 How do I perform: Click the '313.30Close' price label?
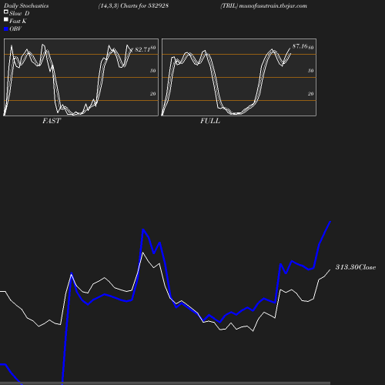(x=356, y=267)
